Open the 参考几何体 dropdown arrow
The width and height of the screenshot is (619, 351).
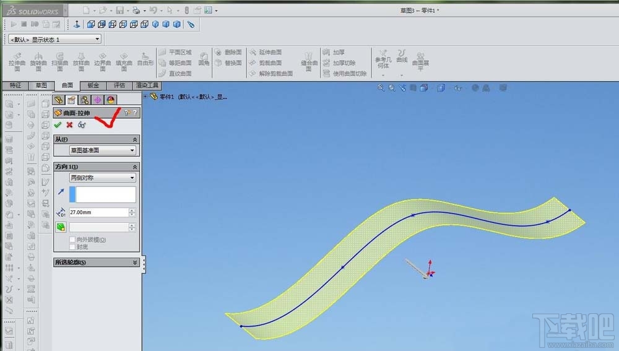click(x=383, y=75)
